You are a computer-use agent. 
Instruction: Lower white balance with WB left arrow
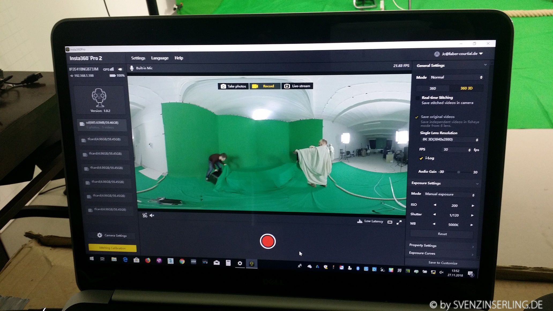click(434, 224)
